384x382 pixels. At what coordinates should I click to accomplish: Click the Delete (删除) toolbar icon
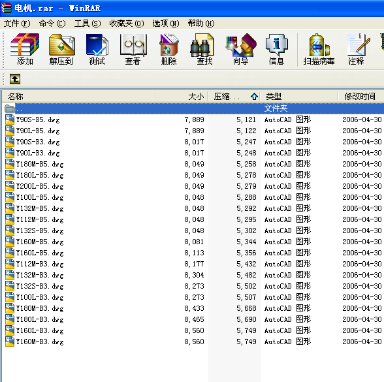point(168,45)
